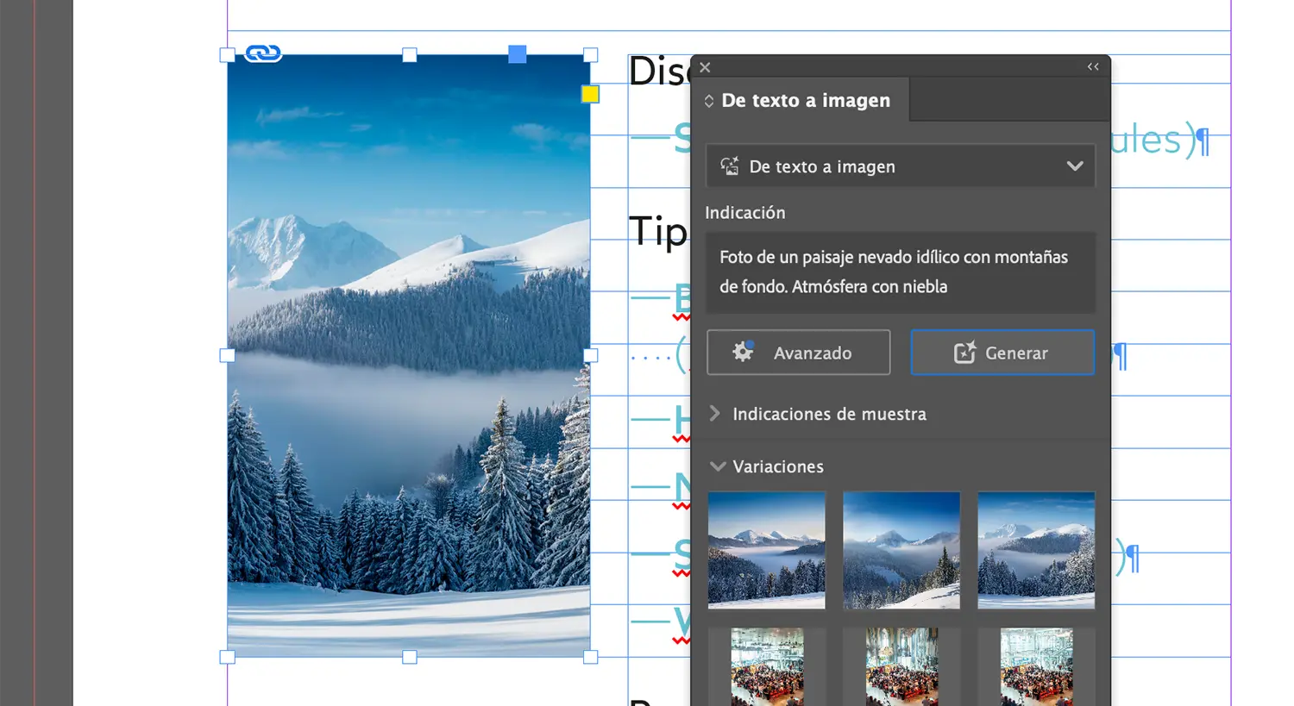Click the solid blue square handle on frame top
1294x706 pixels.
point(517,54)
